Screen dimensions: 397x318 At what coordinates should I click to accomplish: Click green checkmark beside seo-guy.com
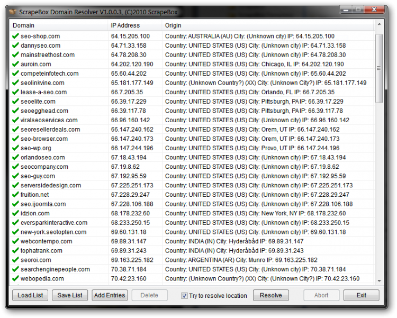[x=15, y=176]
